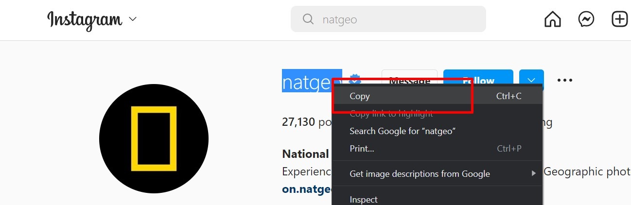Choose Copy from the context menu
The height and width of the screenshot is (205, 631).
pyautogui.click(x=360, y=96)
